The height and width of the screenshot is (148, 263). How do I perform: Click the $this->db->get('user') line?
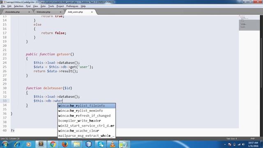[63, 67]
